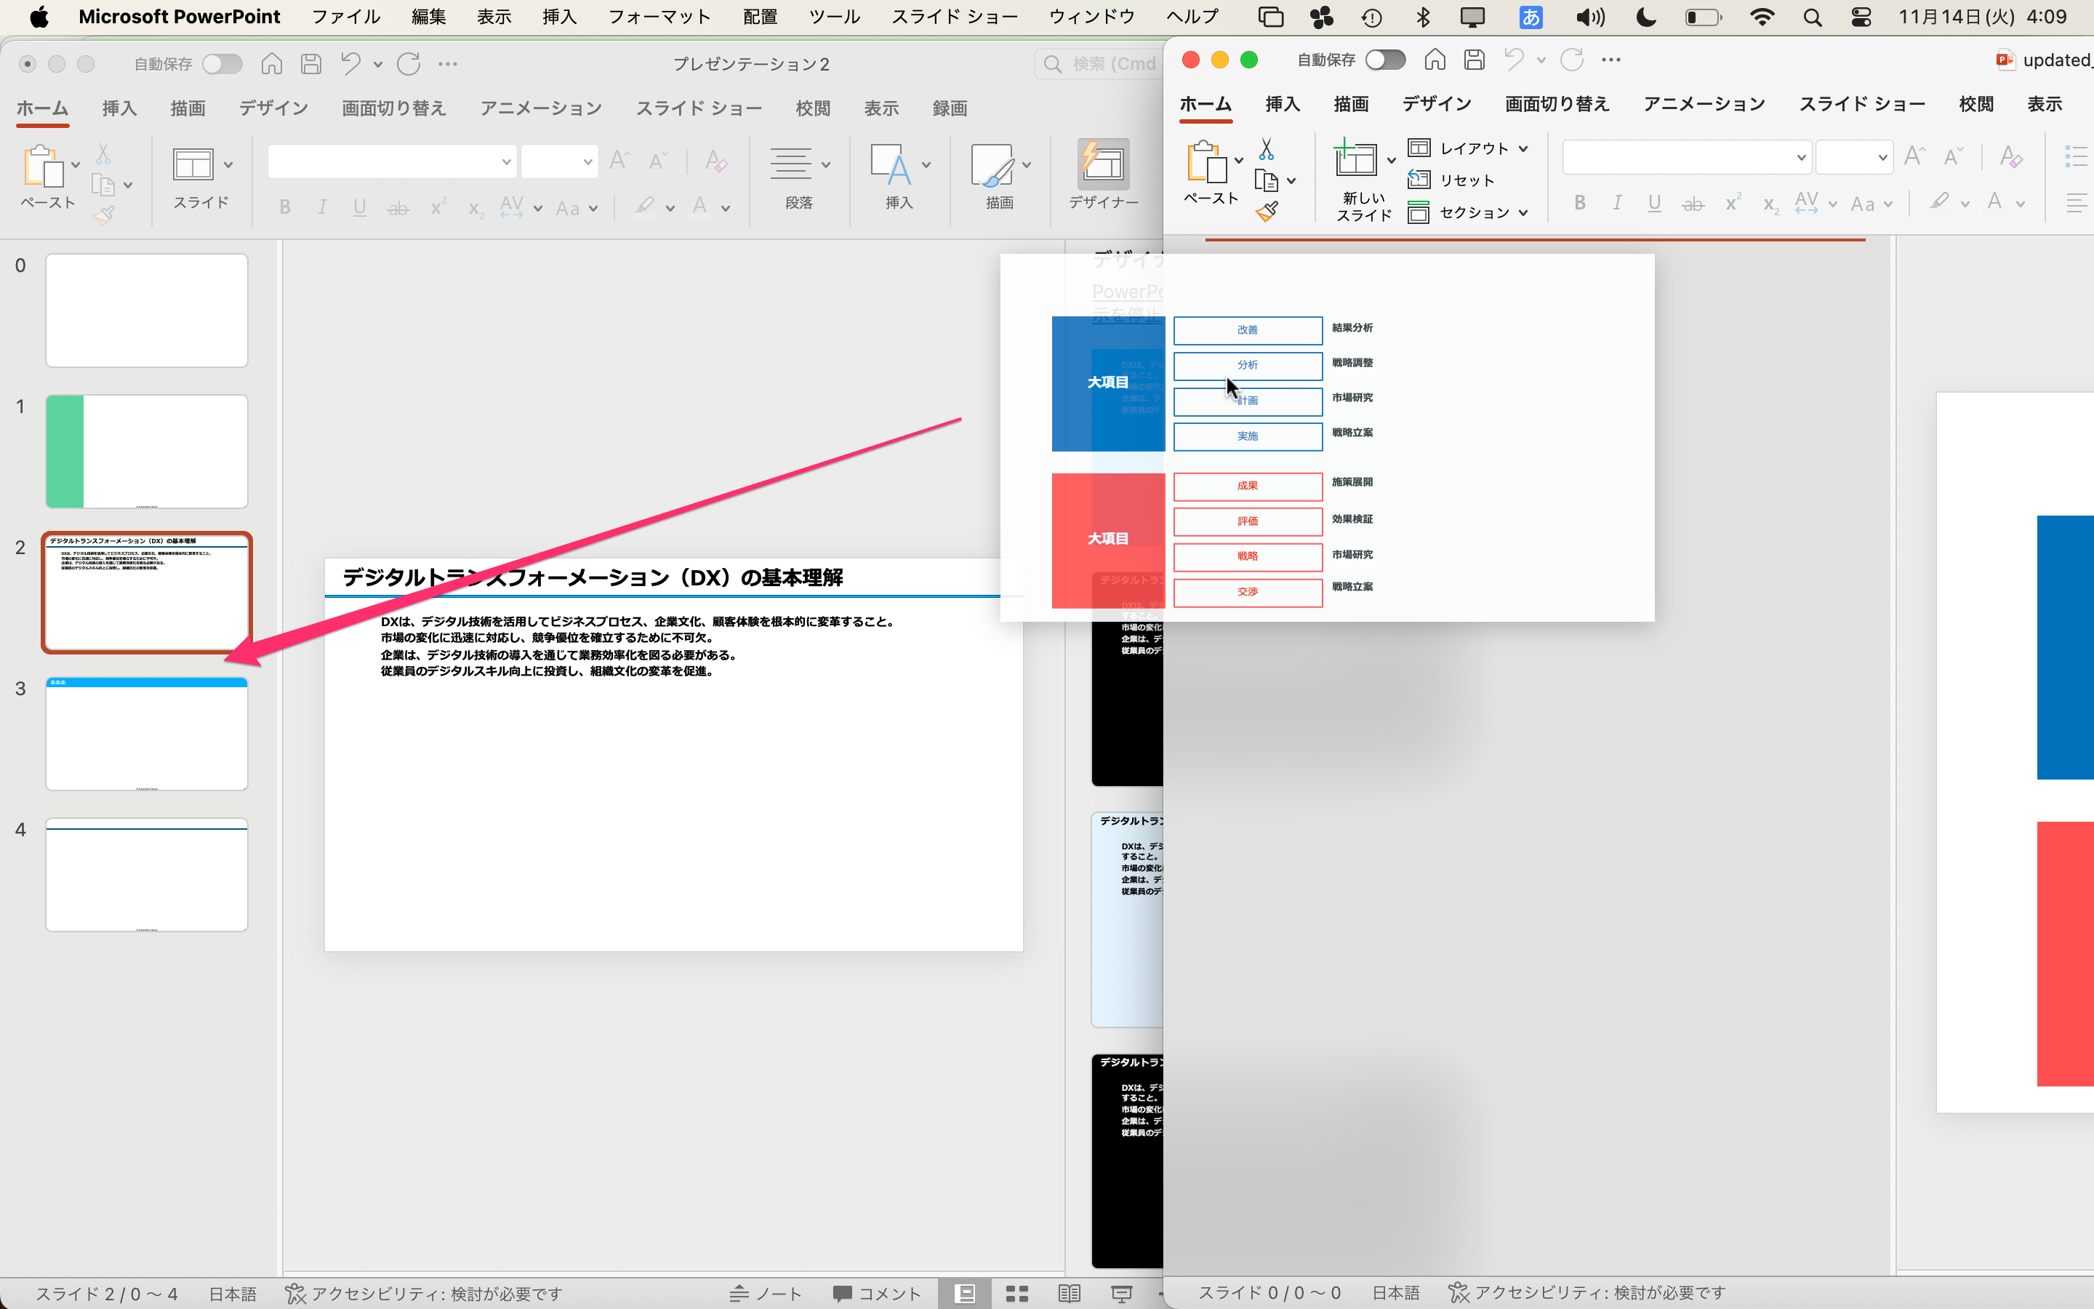Viewport: 2094px width, 1309px height.
Task: Open macOS Control Center icon
Action: (x=1861, y=17)
